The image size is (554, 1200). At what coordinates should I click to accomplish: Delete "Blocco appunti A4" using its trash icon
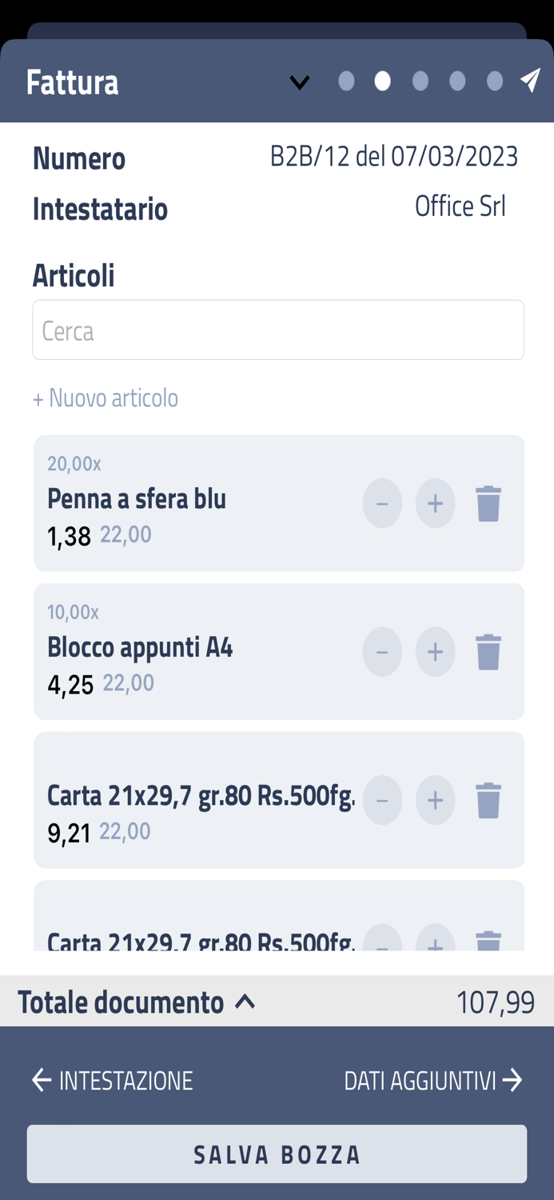pyautogui.click(x=488, y=651)
